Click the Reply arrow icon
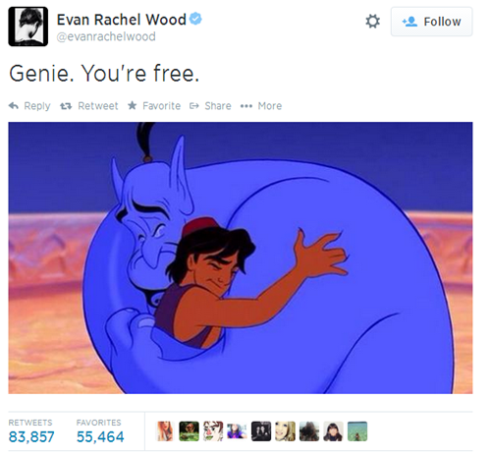Screen dimensions: 491x457 (14, 106)
